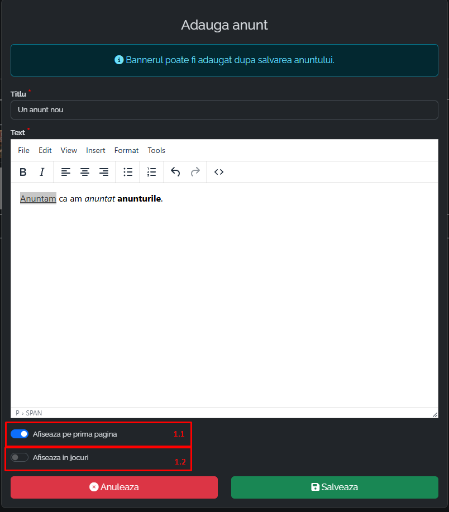Click the Titlu input field
This screenshot has height=512, width=449.
click(224, 110)
